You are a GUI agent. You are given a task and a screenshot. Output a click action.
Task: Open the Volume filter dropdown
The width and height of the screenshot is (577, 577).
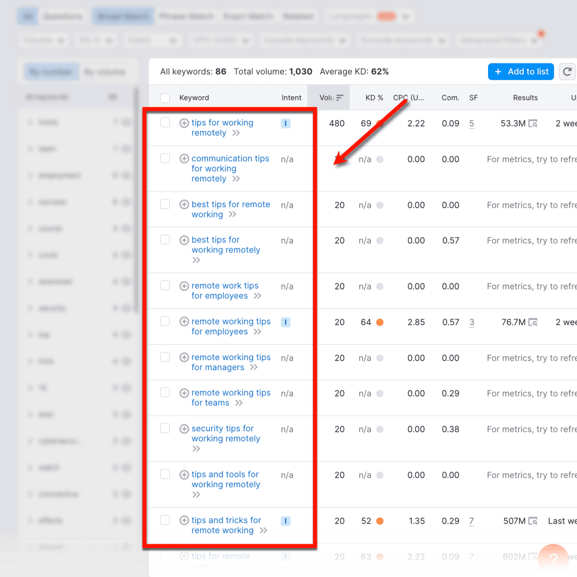(x=43, y=40)
